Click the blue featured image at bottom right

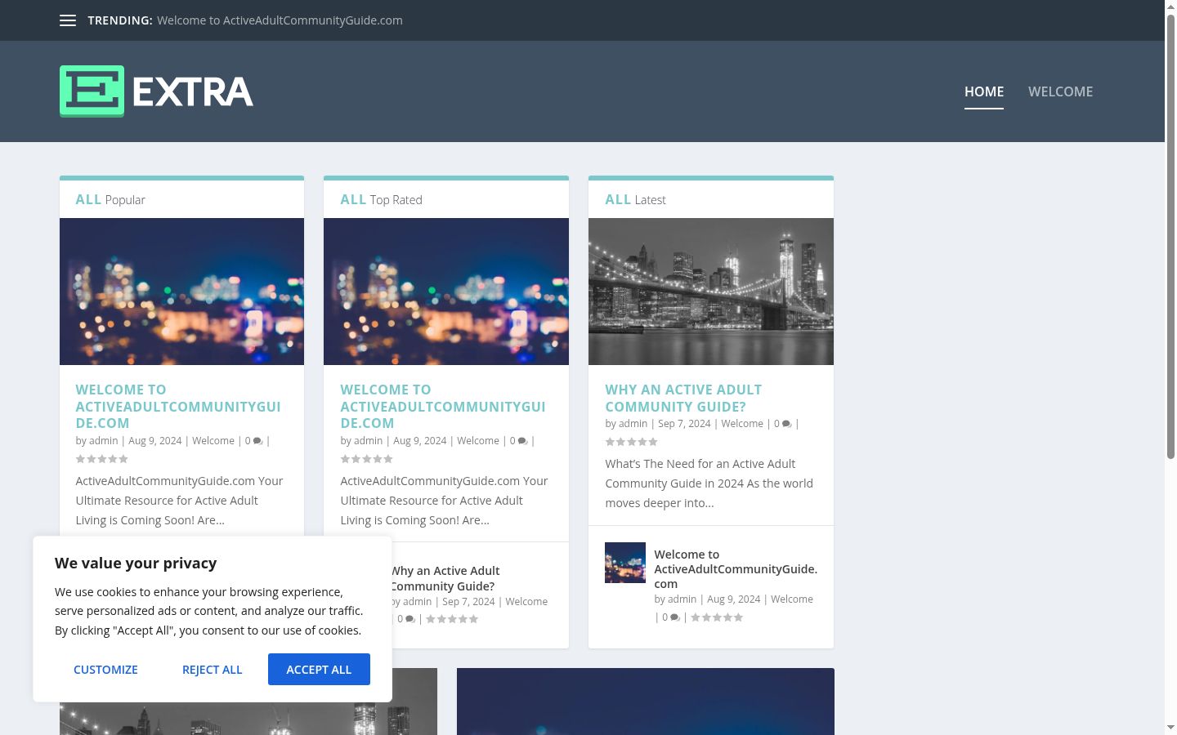click(646, 702)
